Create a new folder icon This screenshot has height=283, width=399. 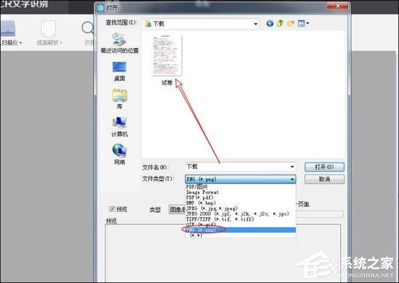coord(291,24)
